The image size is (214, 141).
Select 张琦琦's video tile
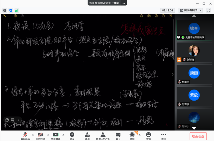pyautogui.click(x=194, y=52)
